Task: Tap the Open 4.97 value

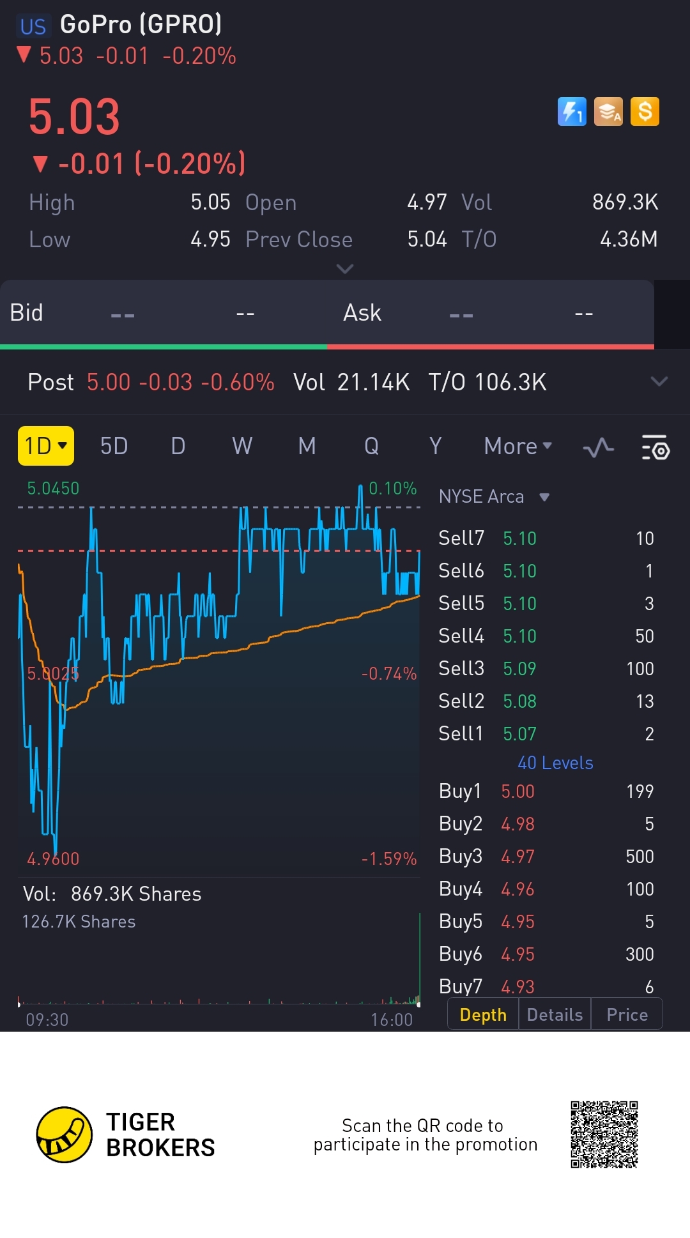Action: point(427,203)
